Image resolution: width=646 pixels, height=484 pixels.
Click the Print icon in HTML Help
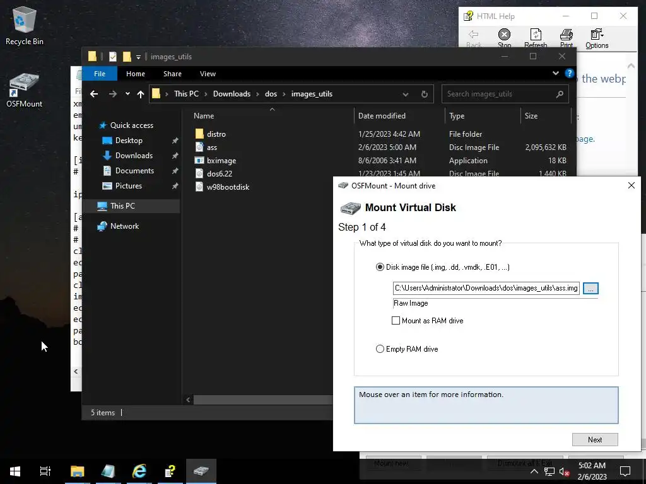pos(567,38)
